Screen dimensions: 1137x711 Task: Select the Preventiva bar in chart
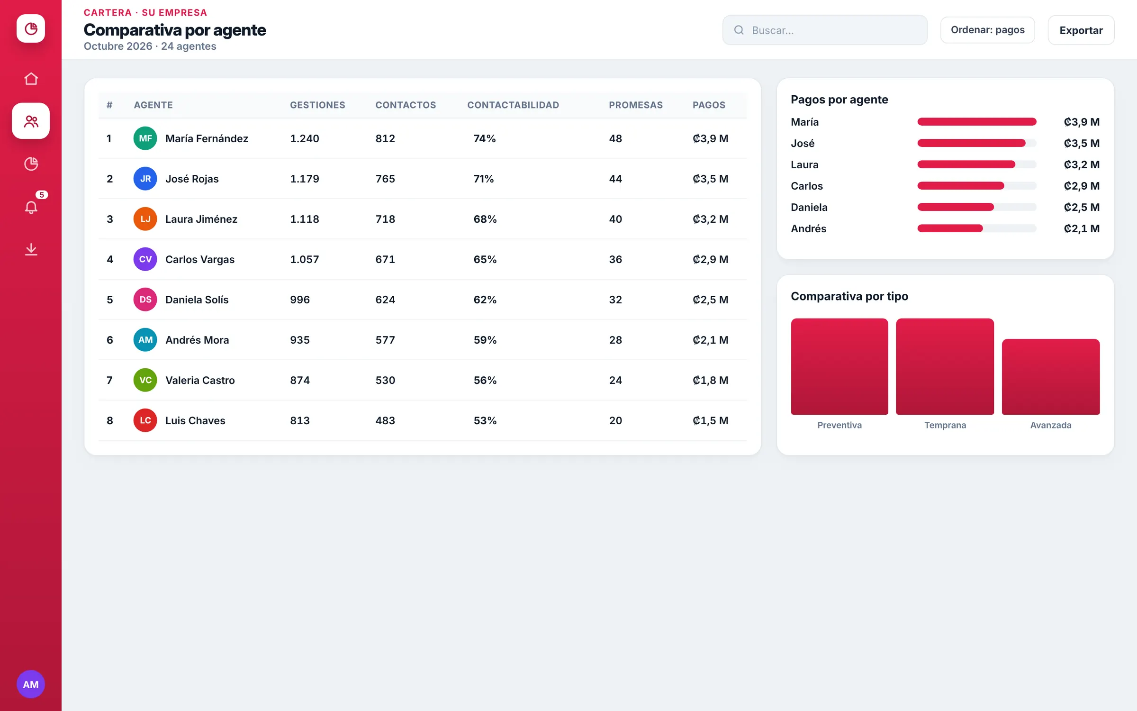pos(839,366)
